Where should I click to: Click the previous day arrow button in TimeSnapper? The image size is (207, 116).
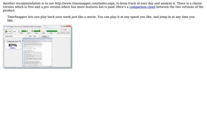(x=62, y=32)
